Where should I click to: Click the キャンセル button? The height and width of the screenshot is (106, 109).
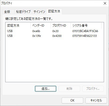click(96, 100)
